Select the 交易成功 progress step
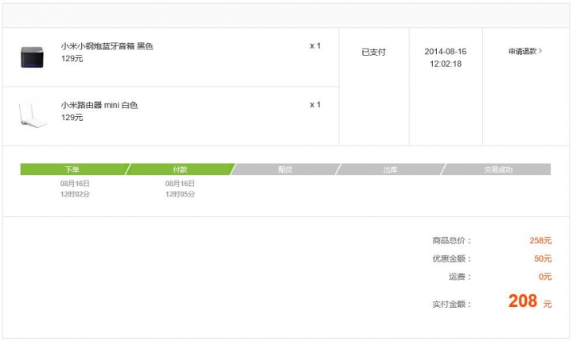The width and height of the screenshot is (573, 342). (498, 169)
